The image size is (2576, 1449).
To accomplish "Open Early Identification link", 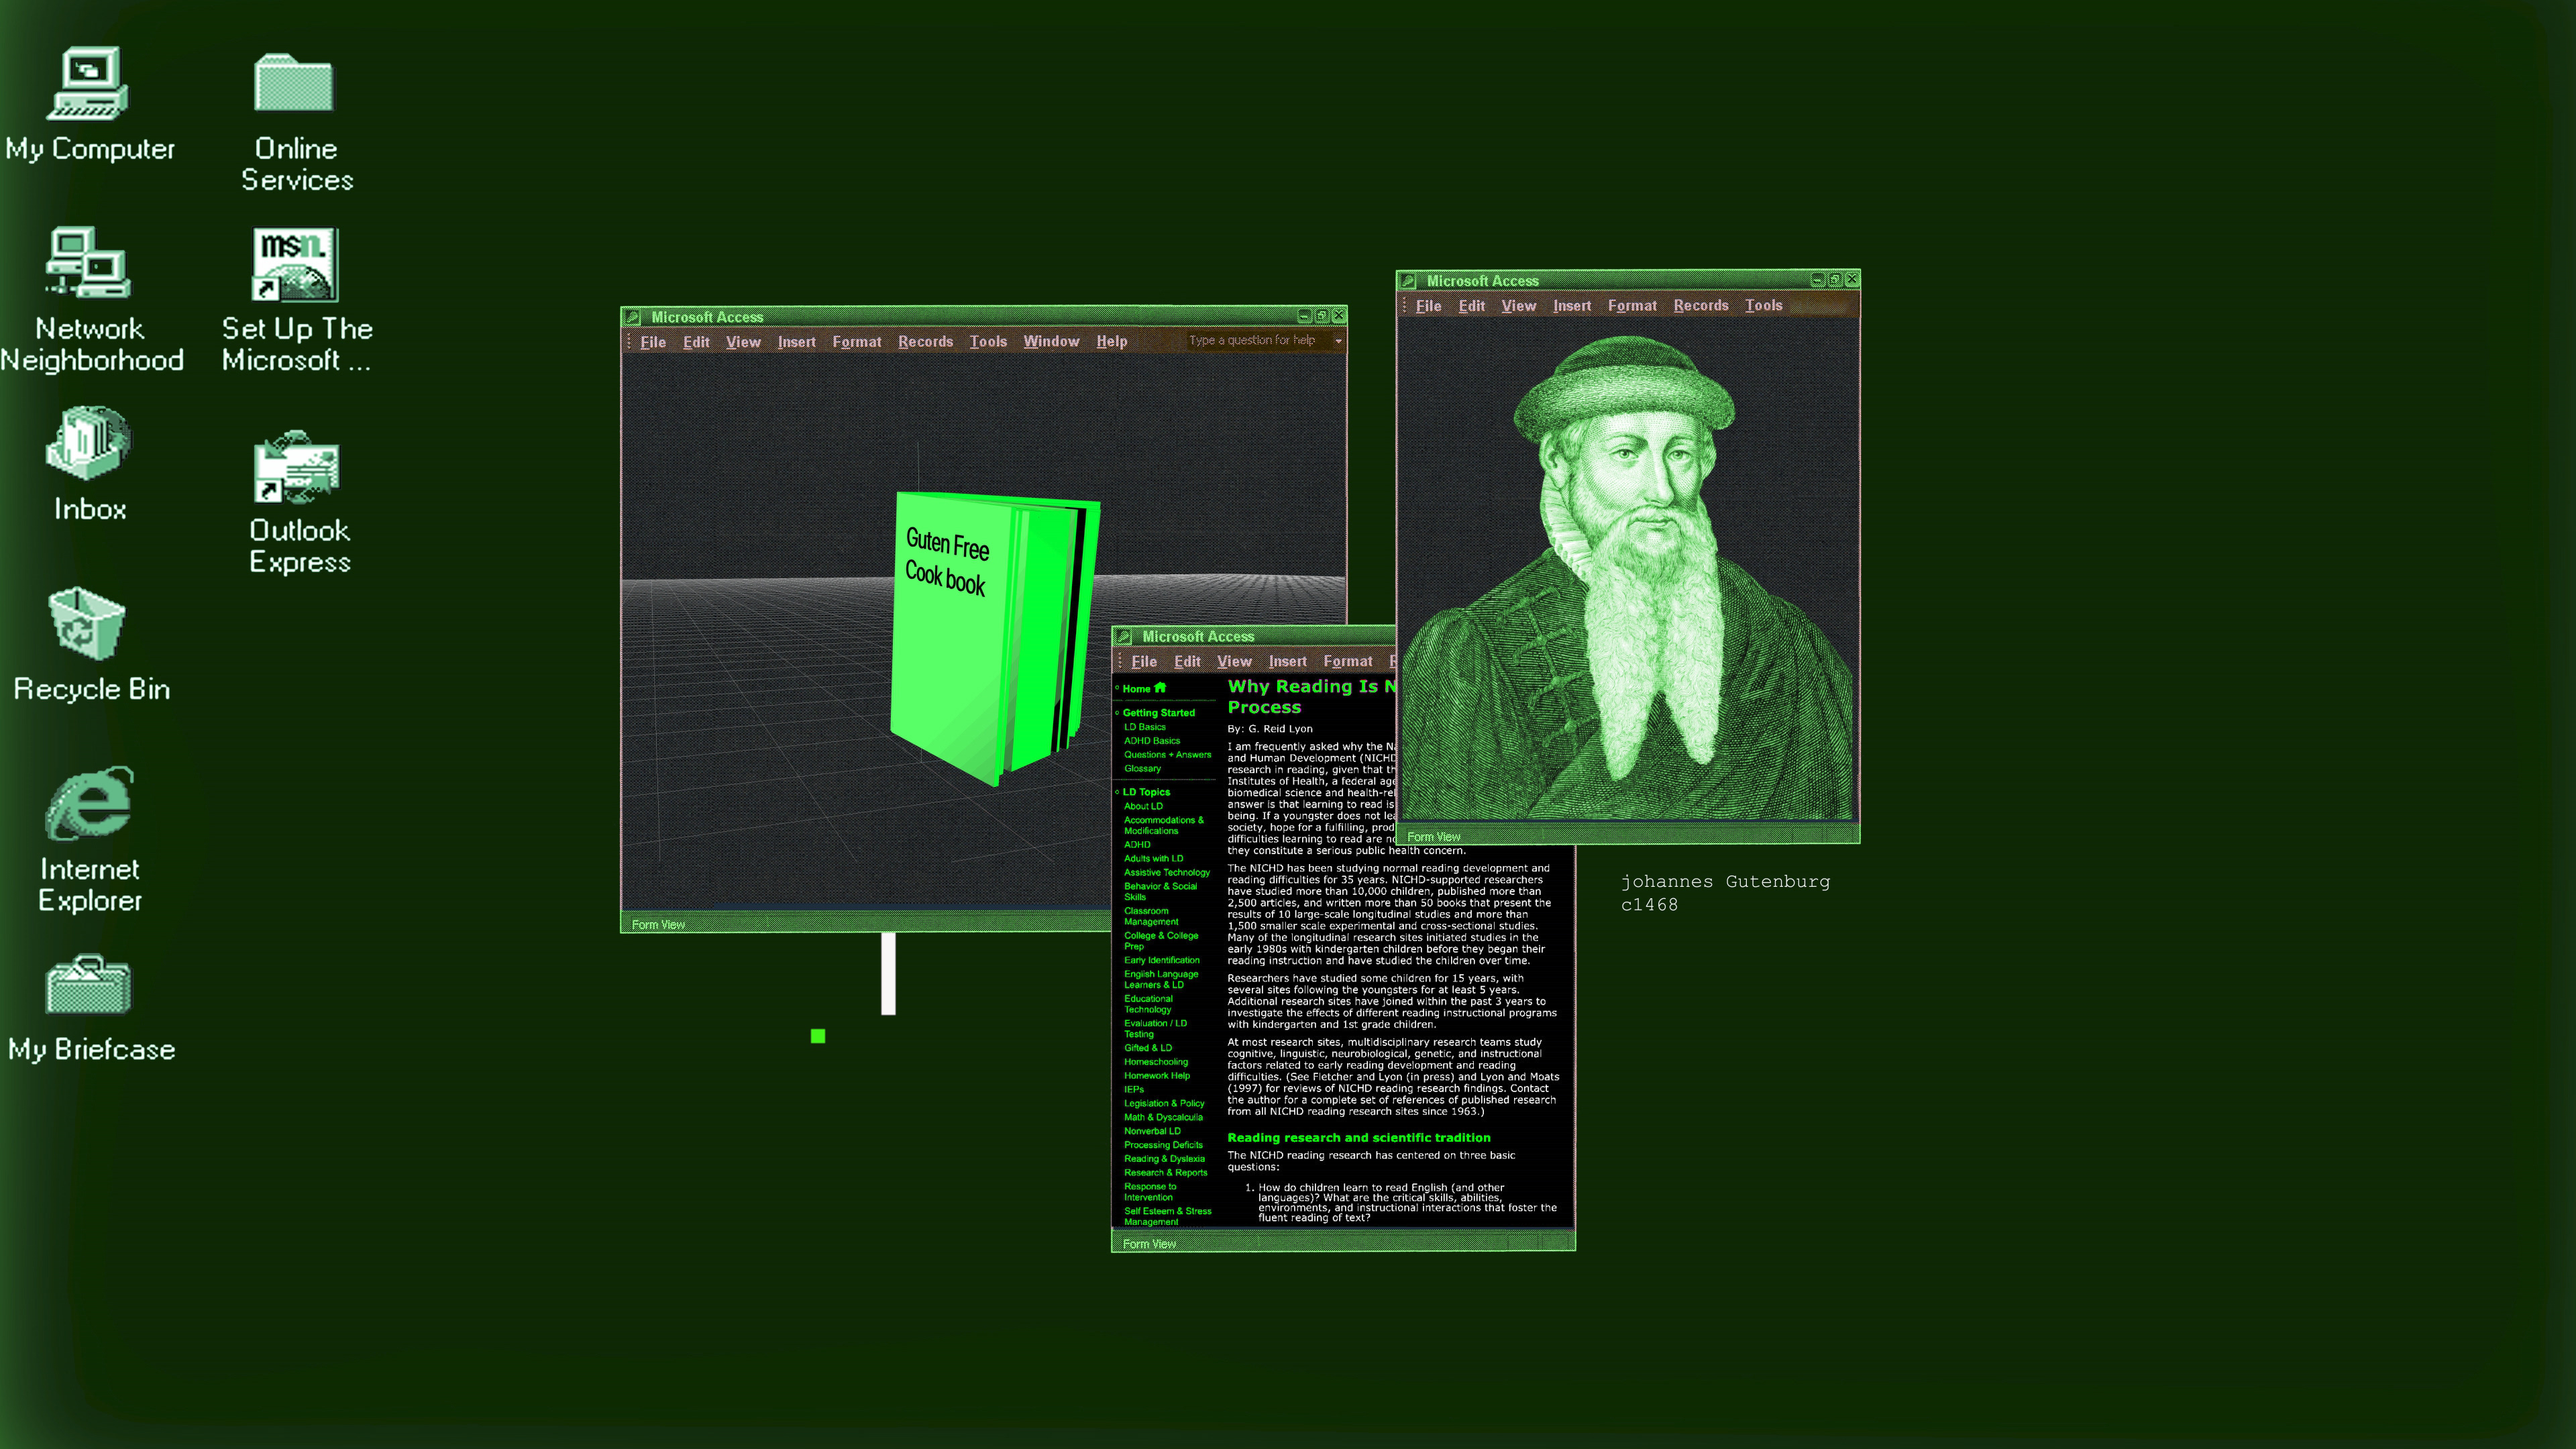I will click(1161, 960).
